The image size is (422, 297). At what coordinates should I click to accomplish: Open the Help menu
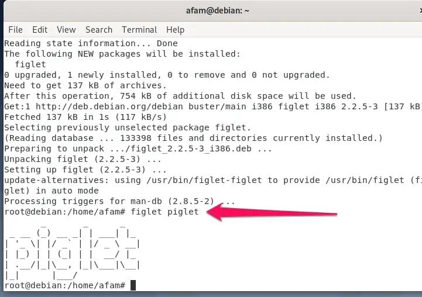[175, 30]
